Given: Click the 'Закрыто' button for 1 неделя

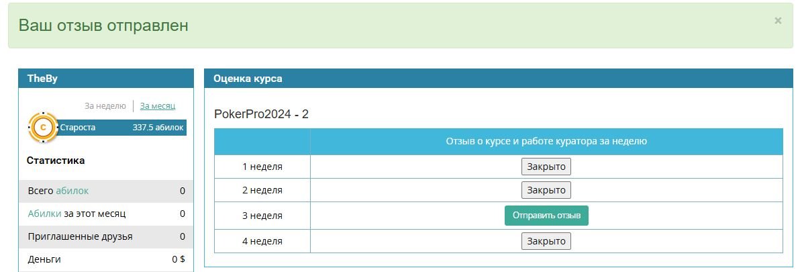Looking at the screenshot, I should pos(546,167).
